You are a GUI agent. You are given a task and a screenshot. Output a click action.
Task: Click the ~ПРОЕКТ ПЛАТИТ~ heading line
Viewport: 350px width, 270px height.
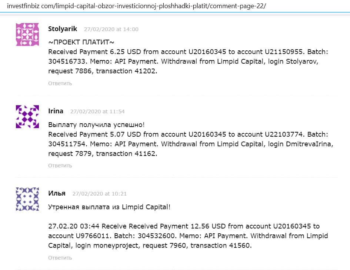click(x=81, y=42)
